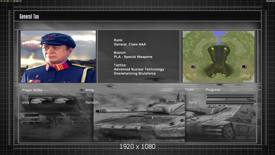Click the 'Player Name' column header
Image resolution: width=275 pixels, height=155 pixels.
pos(32,90)
